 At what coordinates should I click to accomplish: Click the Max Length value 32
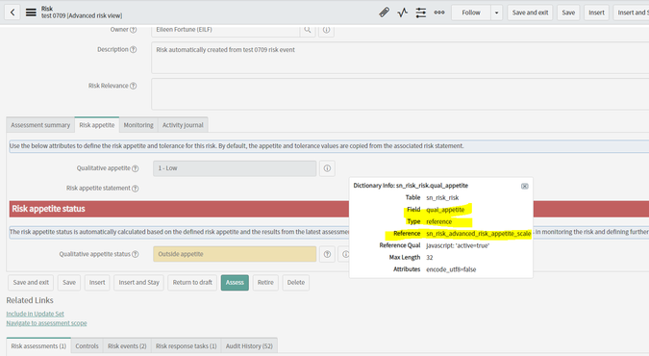pos(430,258)
